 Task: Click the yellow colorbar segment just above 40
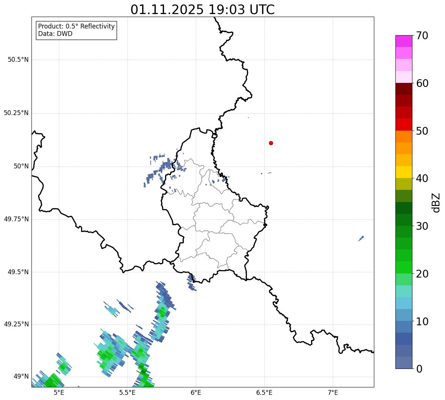tap(404, 172)
